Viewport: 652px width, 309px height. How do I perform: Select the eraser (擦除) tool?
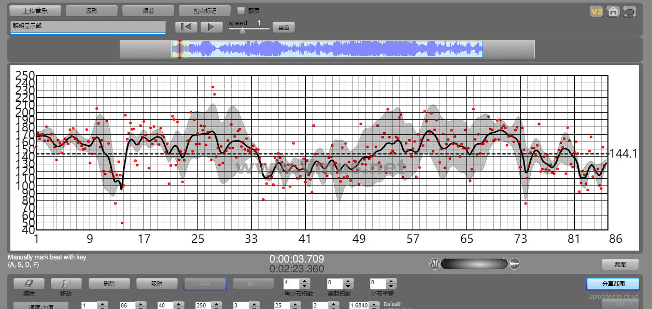(x=29, y=284)
